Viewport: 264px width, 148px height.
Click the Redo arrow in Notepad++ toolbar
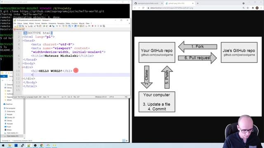coord(47,26)
